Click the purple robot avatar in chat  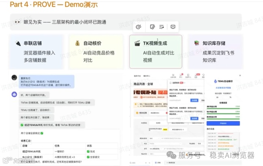point(14,95)
